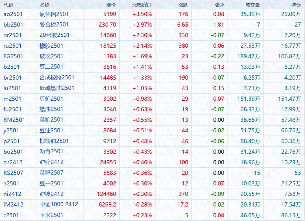This screenshot has height=221, width=305.
Task: Open contract code IM2412
Action: pos(14,204)
